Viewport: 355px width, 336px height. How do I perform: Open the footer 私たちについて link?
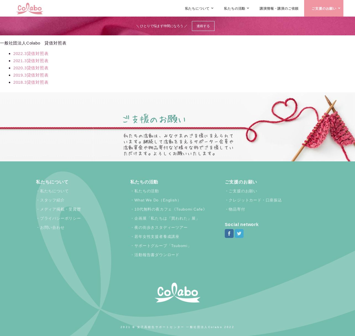pos(52,191)
